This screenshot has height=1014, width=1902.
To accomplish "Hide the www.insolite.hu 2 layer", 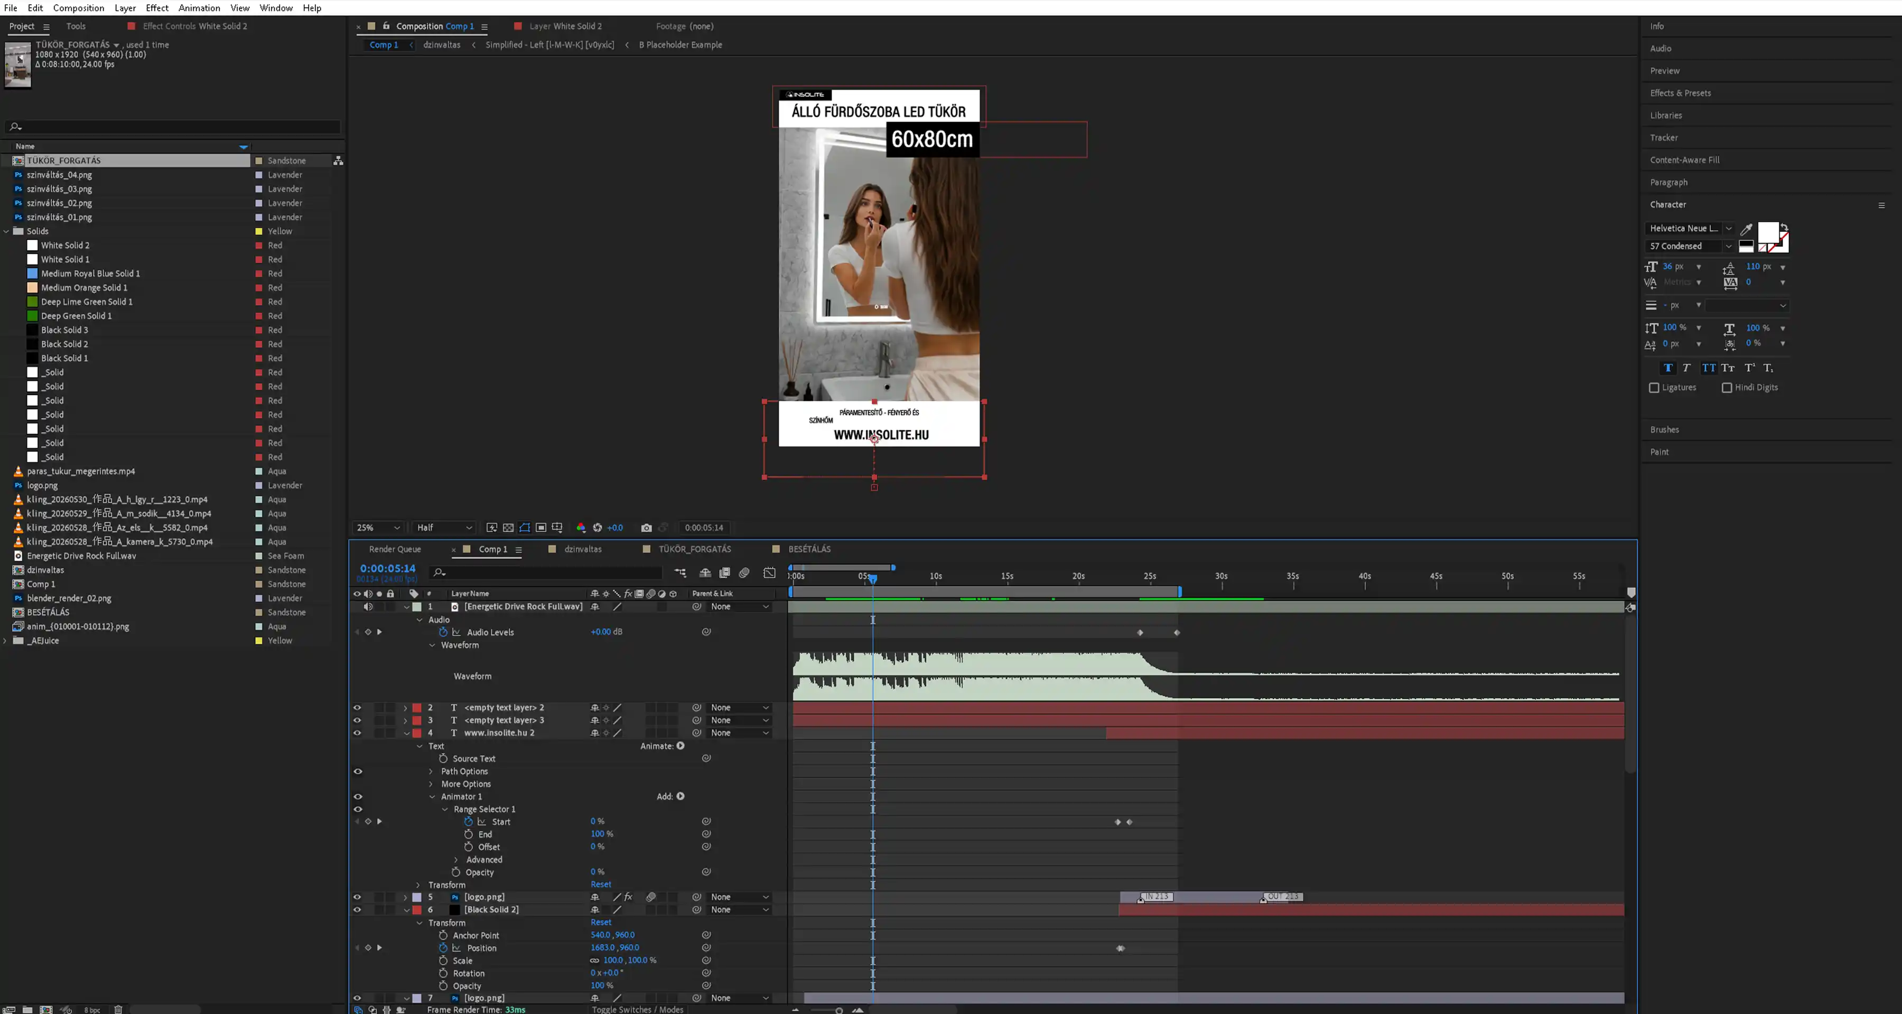I will click(x=357, y=733).
